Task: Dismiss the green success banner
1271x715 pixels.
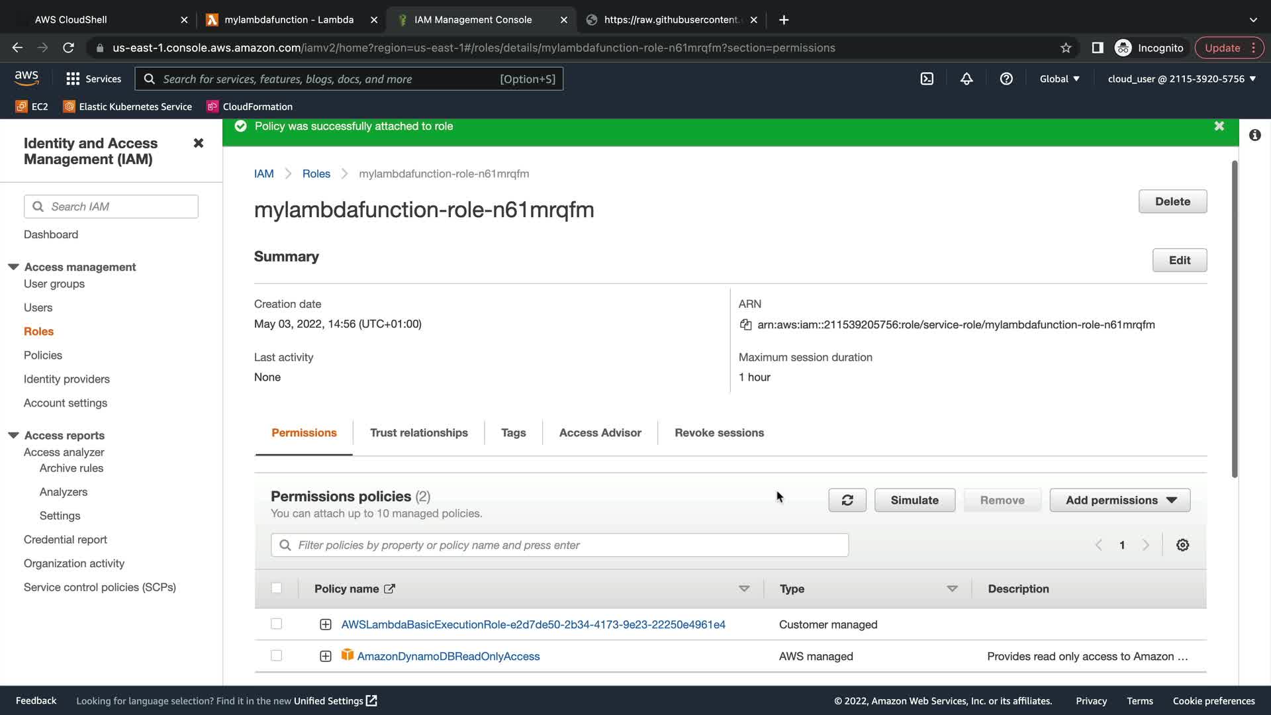Action: (1219, 126)
